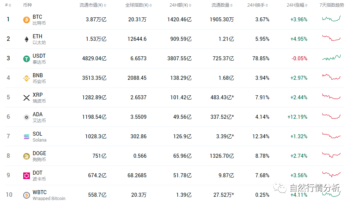Click the Ethereum ETH coin icon

click(x=27, y=39)
